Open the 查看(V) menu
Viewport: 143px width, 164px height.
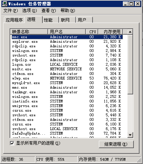click(x=49, y=11)
